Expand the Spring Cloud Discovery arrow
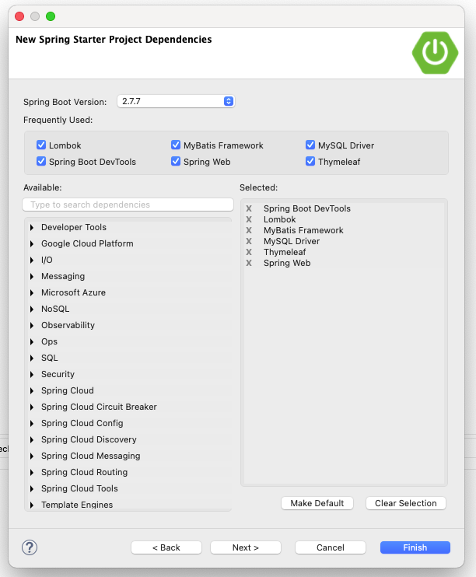This screenshot has width=476, height=577. pyautogui.click(x=32, y=439)
